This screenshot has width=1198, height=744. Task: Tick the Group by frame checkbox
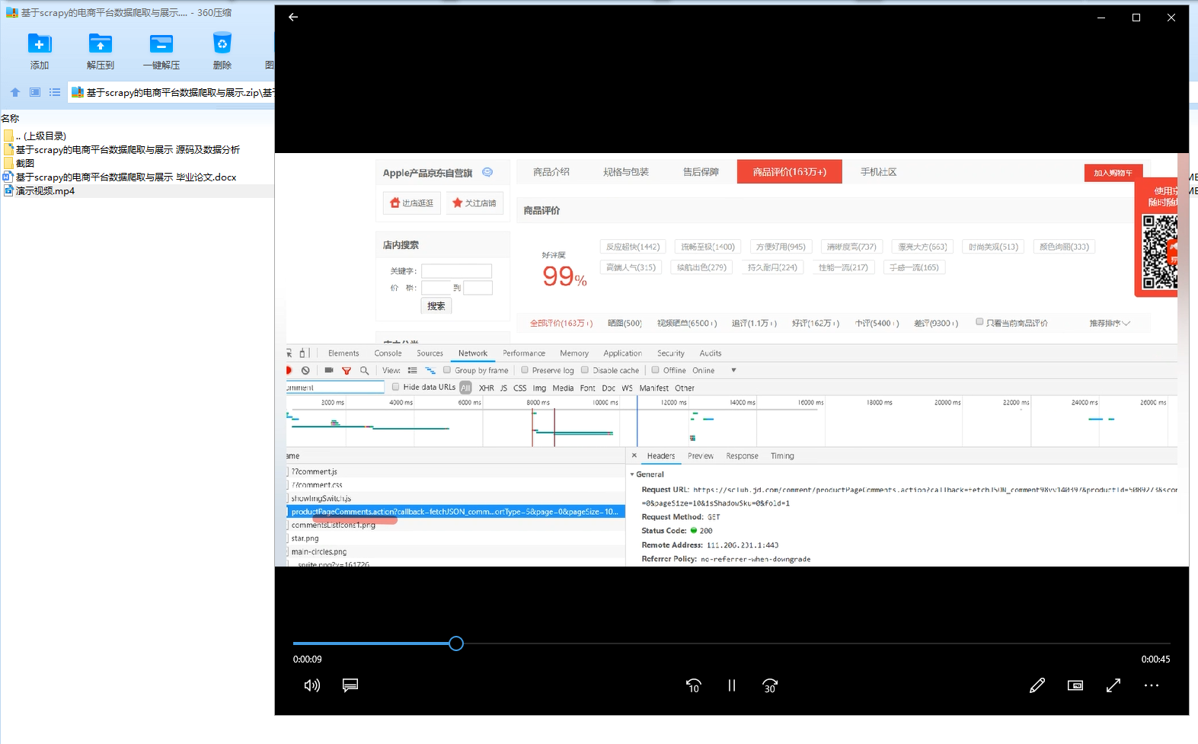pyautogui.click(x=447, y=370)
